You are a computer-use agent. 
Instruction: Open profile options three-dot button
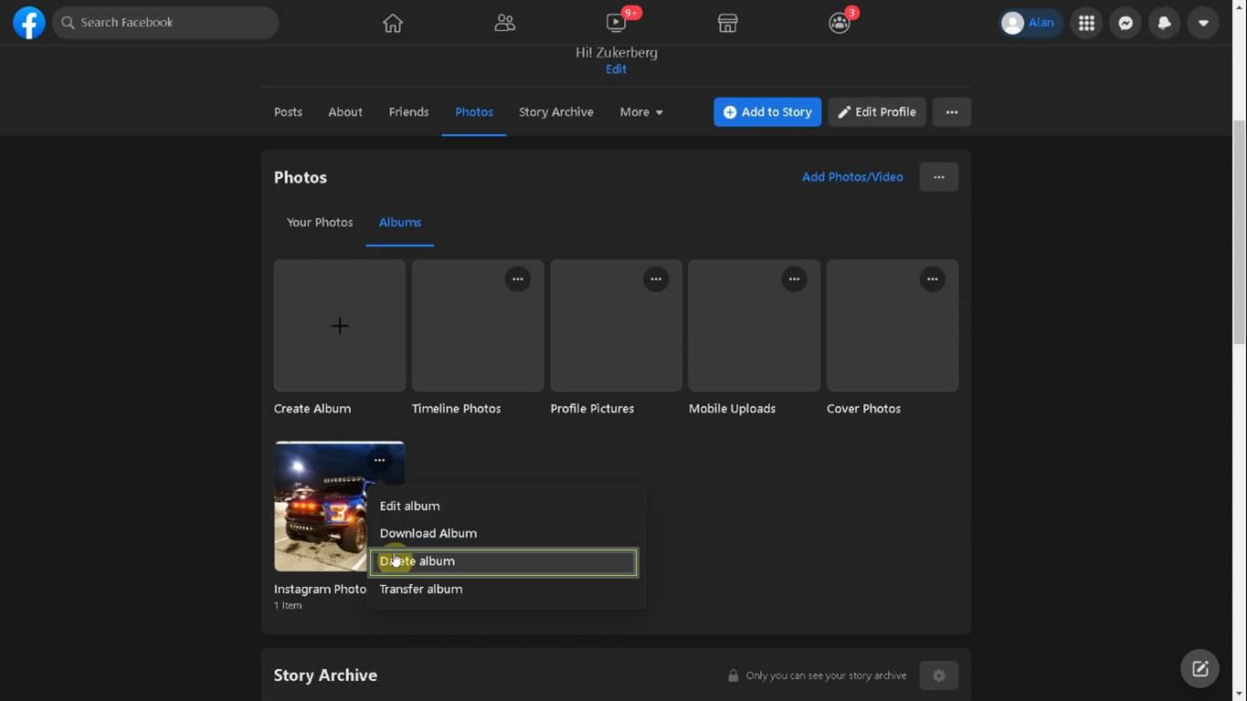(x=952, y=112)
